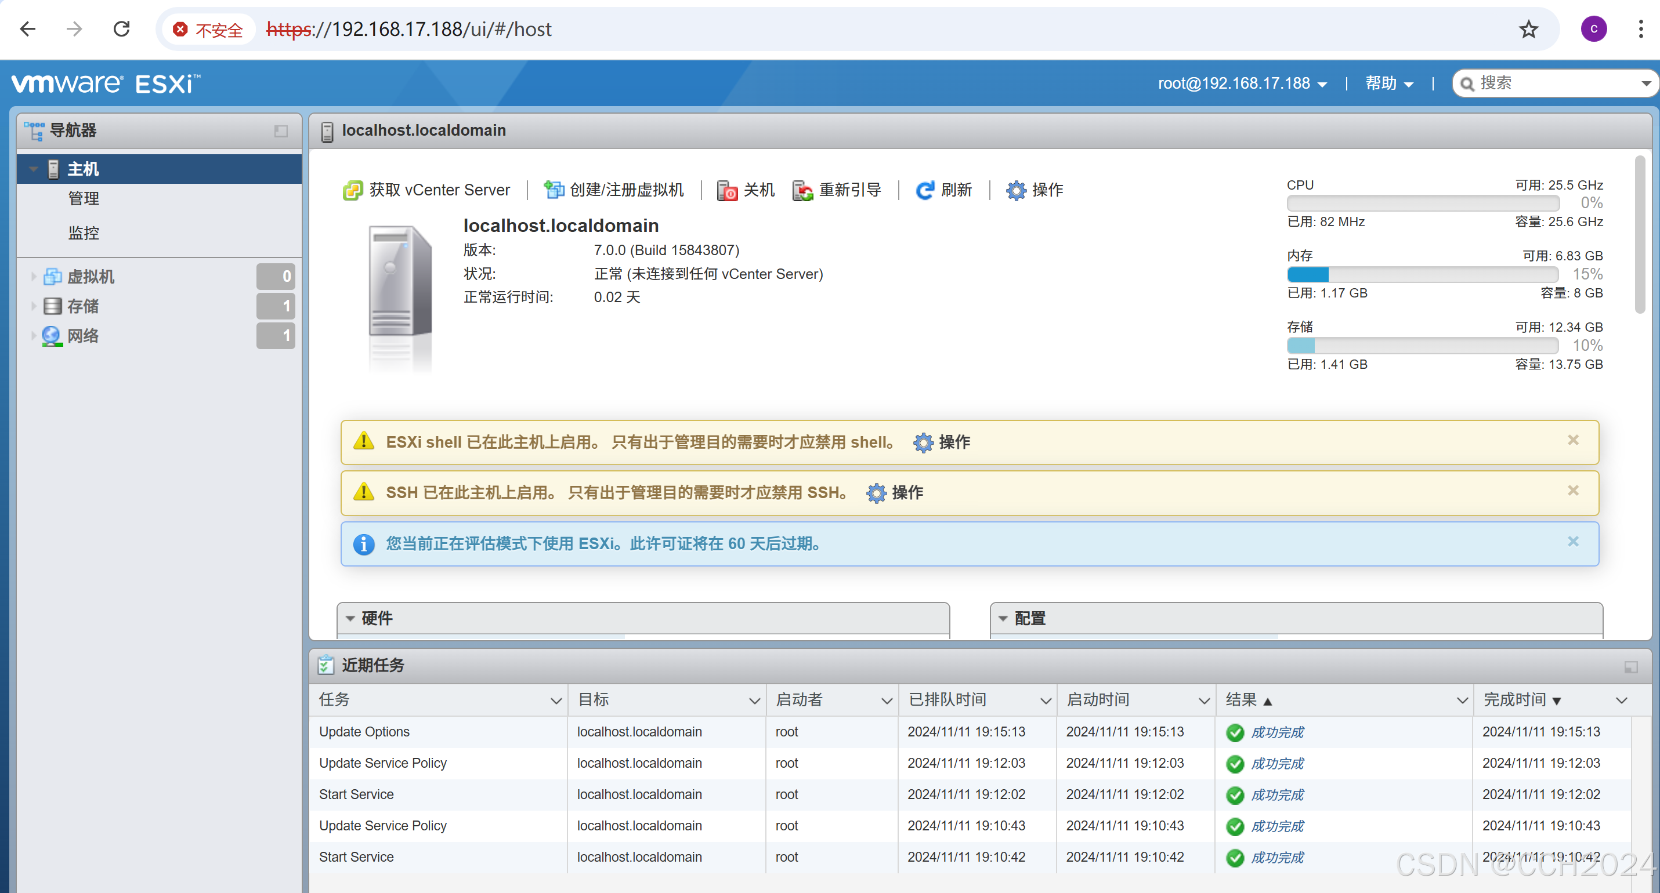Open the 启动者 column dropdown
This screenshot has width=1660, height=893.
[x=887, y=700]
